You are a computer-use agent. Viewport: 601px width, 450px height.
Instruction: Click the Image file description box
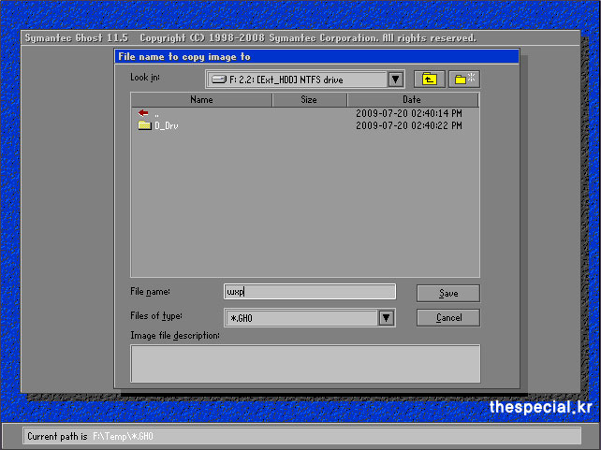(x=305, y=364)
